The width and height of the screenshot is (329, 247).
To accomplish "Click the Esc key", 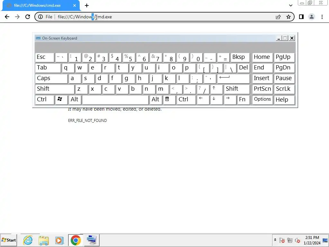I will click(x=44, y=57).
